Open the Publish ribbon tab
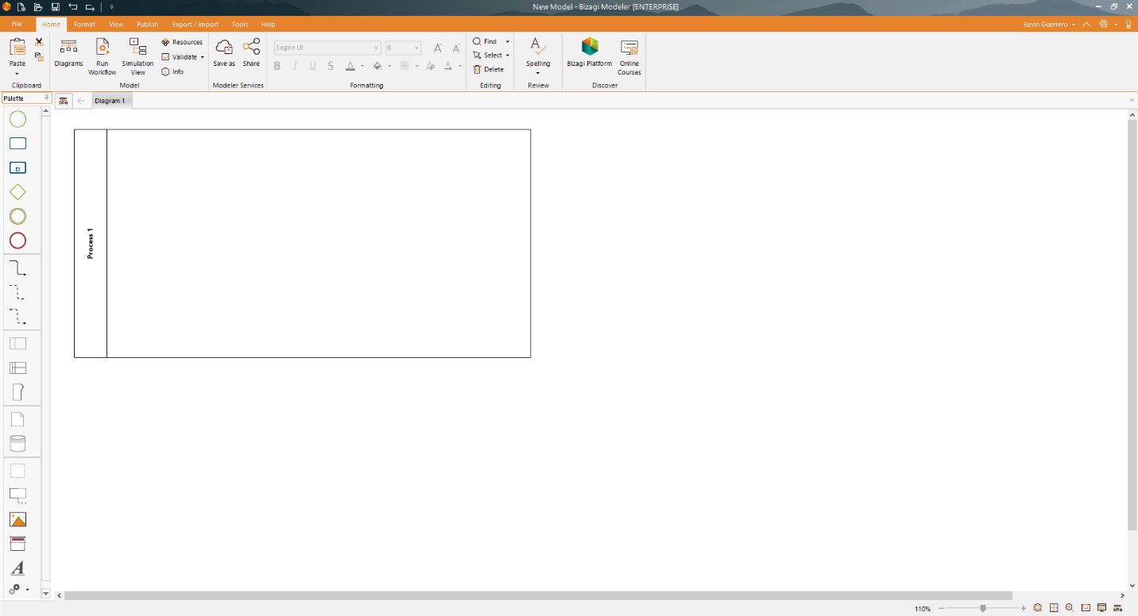 (x=148, y=25)
